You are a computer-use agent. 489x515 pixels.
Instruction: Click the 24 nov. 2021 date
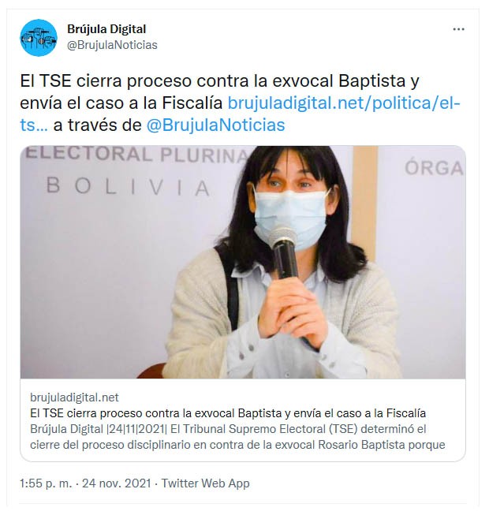tap(117, 483)
